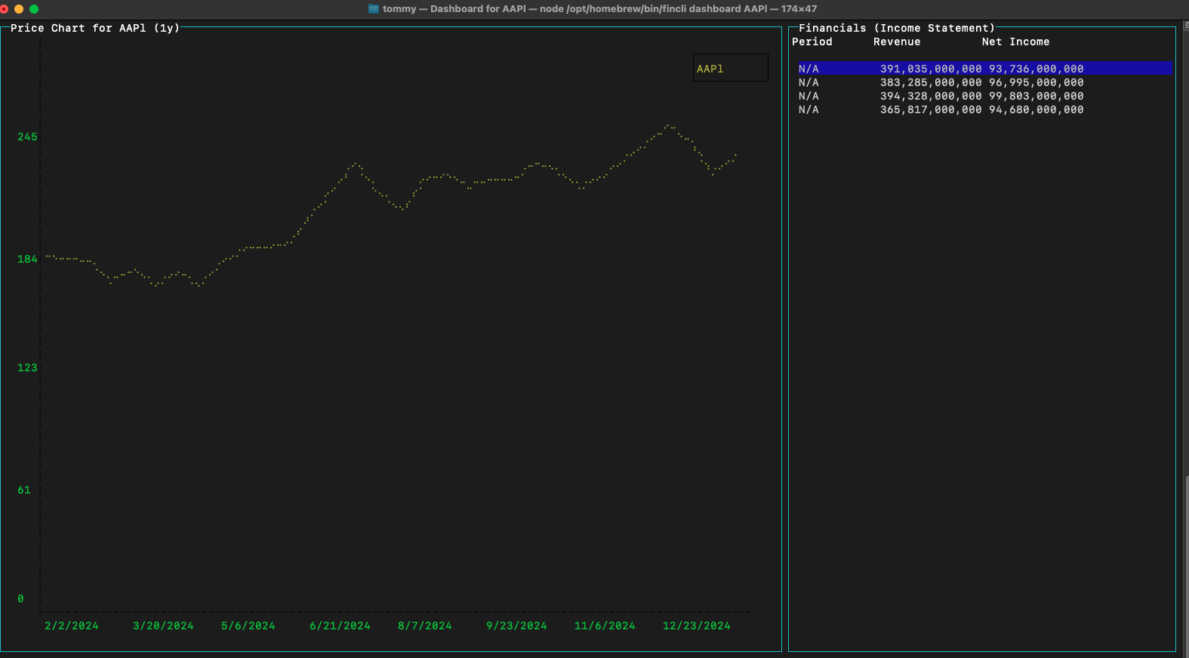Screen dimensions: 1189x658
Task: Click the 8/7/2024 date label
Action: (x=425, y=626)
